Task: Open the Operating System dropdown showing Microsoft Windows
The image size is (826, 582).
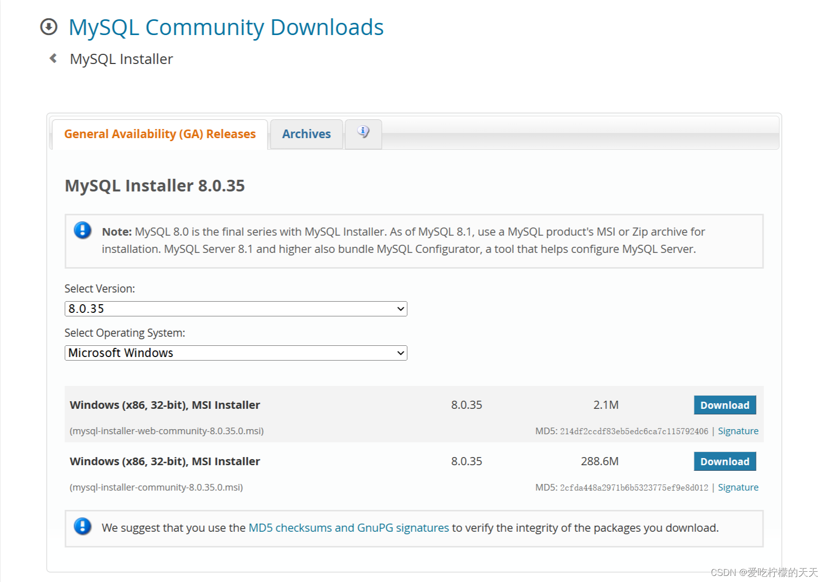Action: point(236,353)
